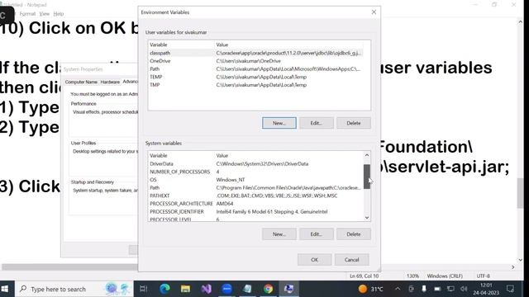Click the UTF-8 status bar entry
The width and height of the screenshot is (529, 297).
483,276
